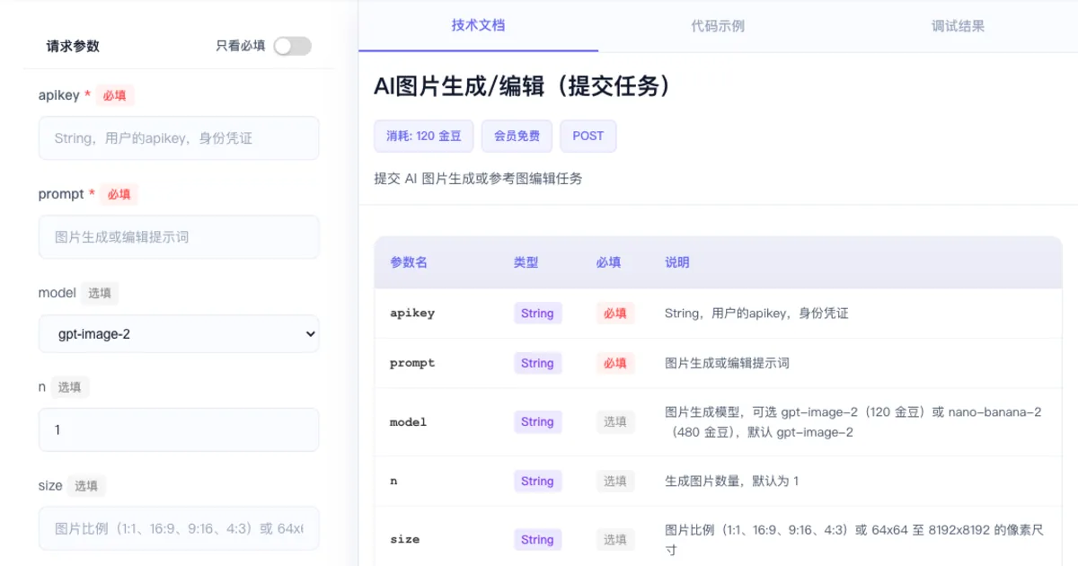Click the 参数名 column header
The height and width of the screenshot is (566, 1078).
point(409,262)
